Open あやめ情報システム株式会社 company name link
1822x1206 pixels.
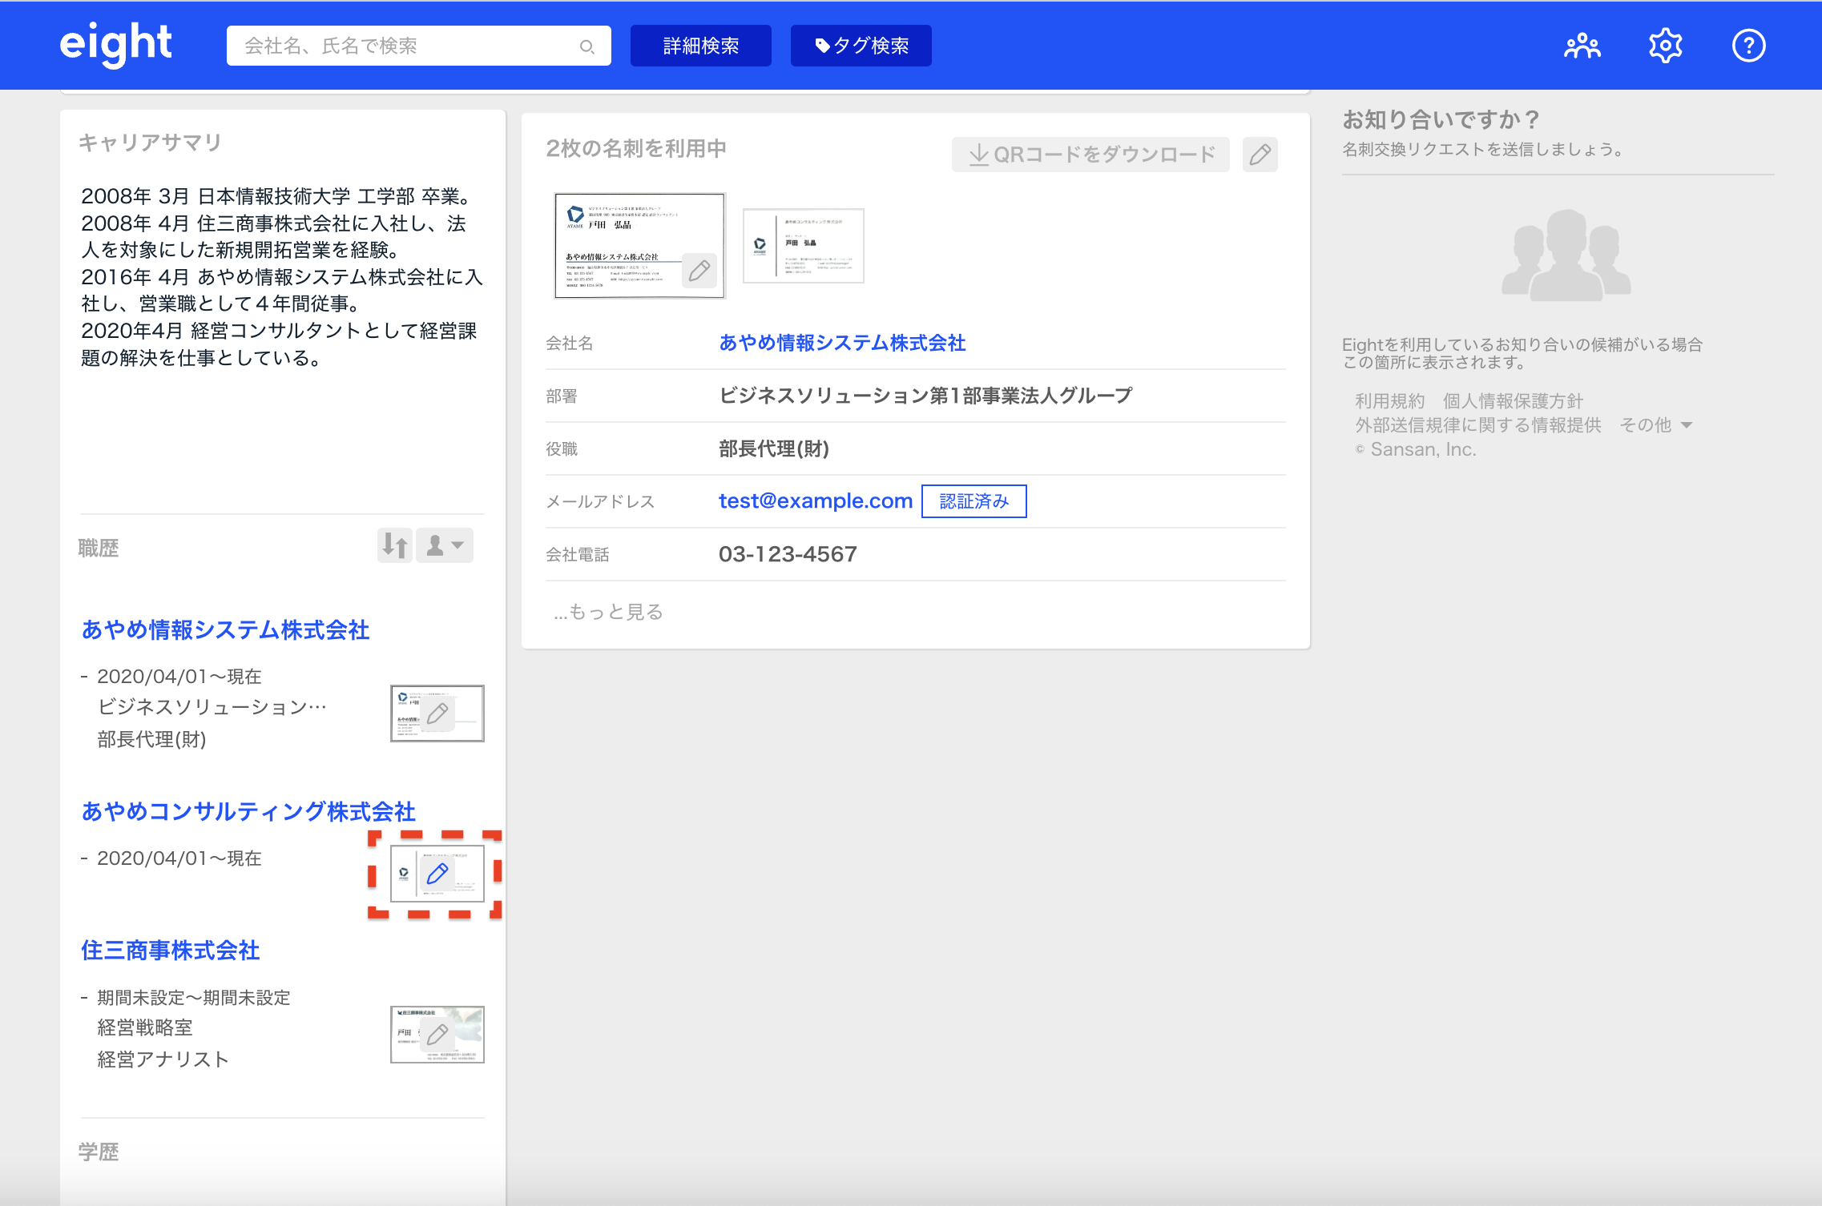coord(842,343)
